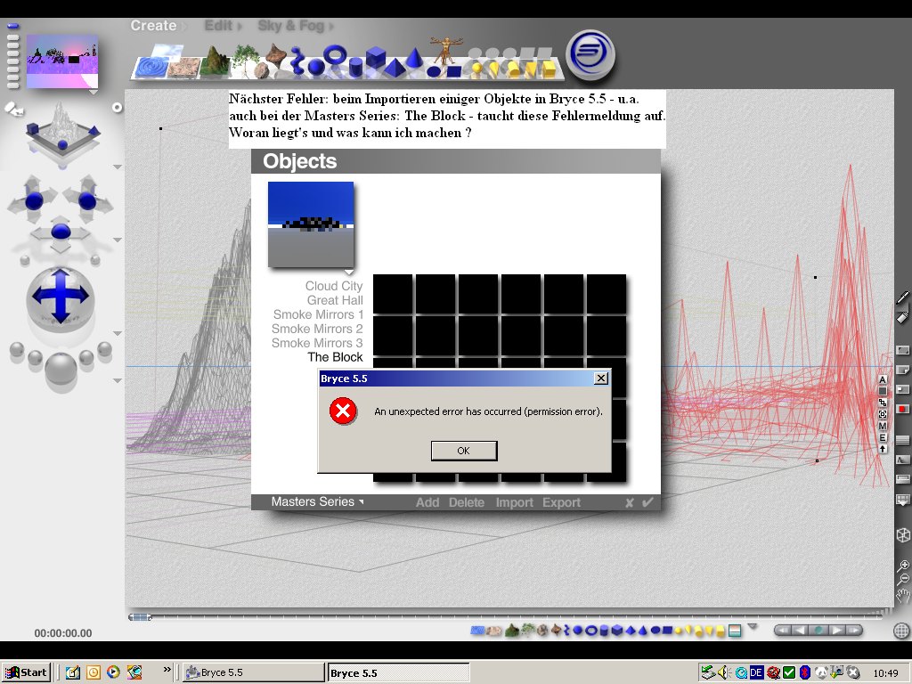Select the hand pan tool

pyautogui.click(x=902, y=595)
